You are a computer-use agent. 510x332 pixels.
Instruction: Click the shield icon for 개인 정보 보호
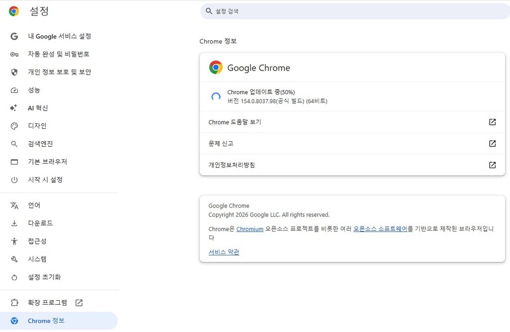[x=14, y=72]
